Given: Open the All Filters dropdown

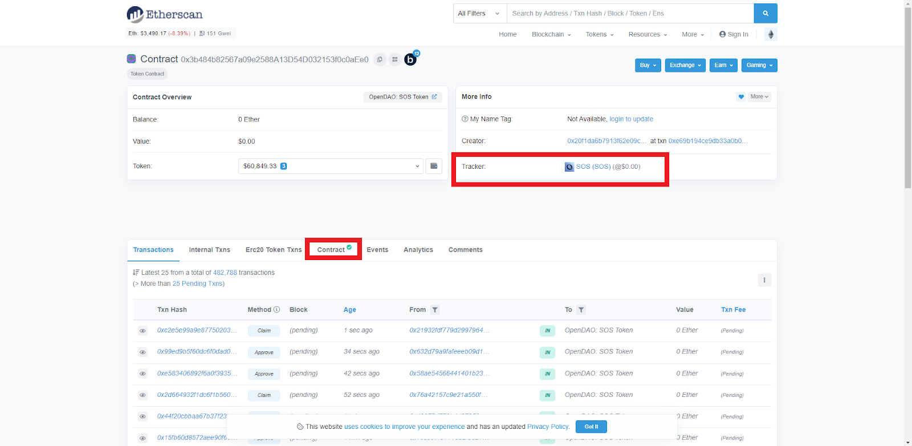Looking at the screenshot, I should coord(480,13).
